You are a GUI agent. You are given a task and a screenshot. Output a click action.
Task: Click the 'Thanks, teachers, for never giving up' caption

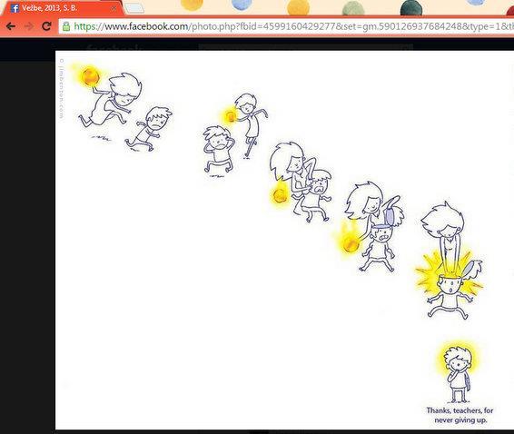460,415
